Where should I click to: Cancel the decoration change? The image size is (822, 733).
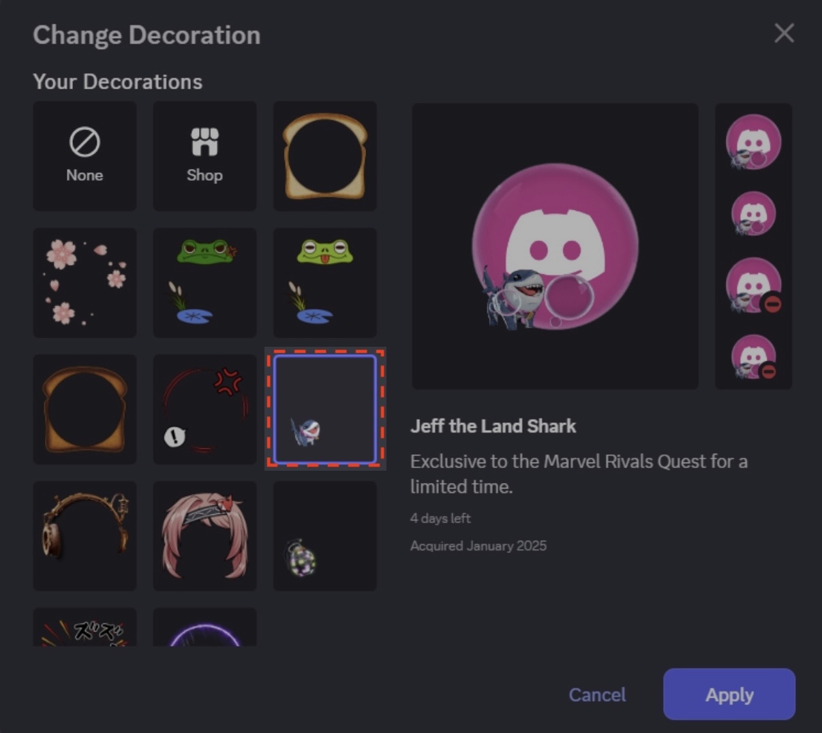(596, 694)
